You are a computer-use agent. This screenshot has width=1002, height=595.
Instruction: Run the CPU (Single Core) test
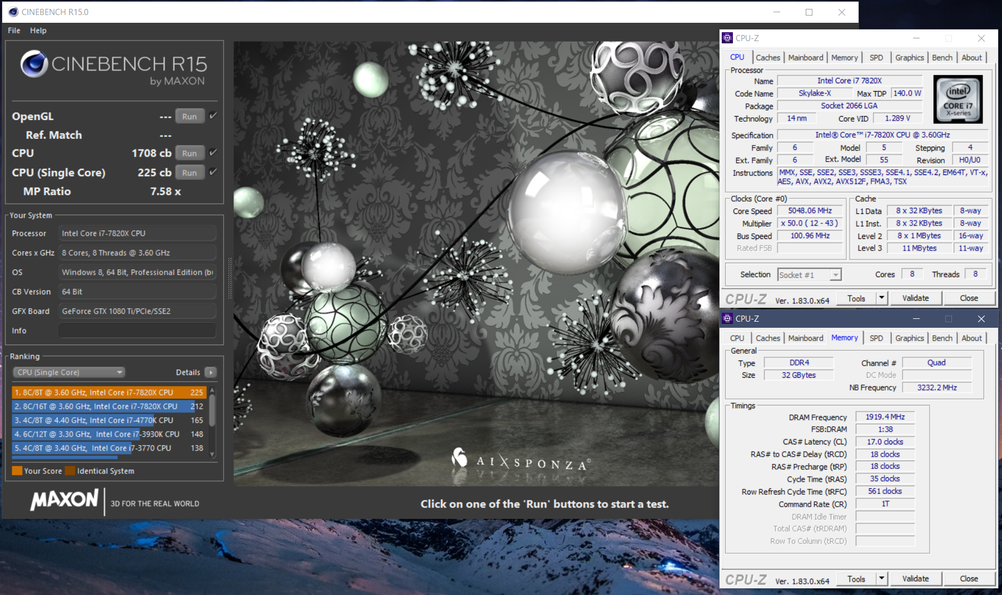pyautogui.click(x=190, y=172)
